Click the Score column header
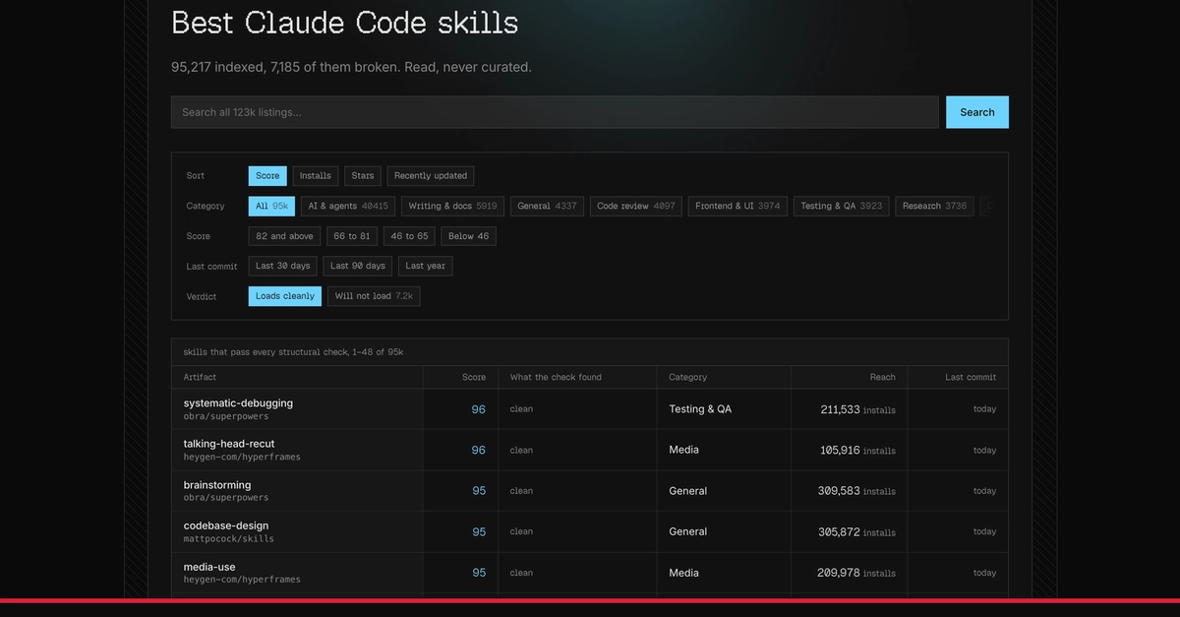Viewport: 1180px width, 617px height. click(474, 377)
